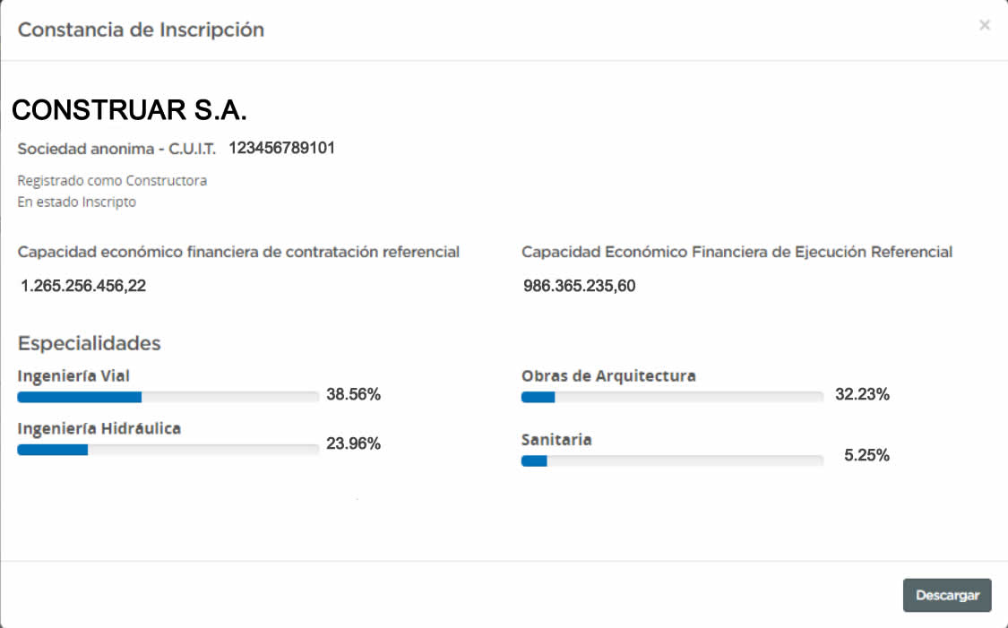Close the Constancia de Inscripción dialog
Viewport: 1008px width, 628px height.
tap(984, 25)
